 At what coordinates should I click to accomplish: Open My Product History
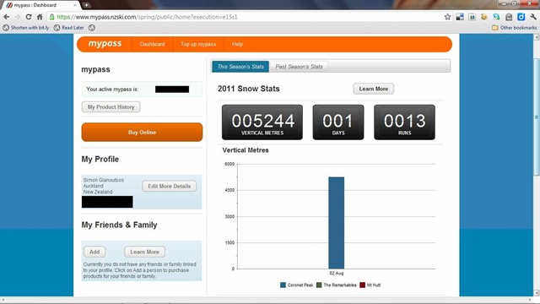[x=111, y=107]
